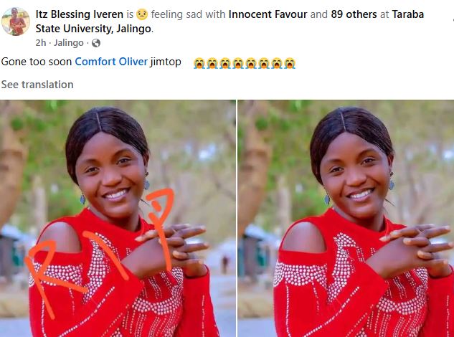Click See translation
This screenshot has height=337, width=454.
point(37,85)
